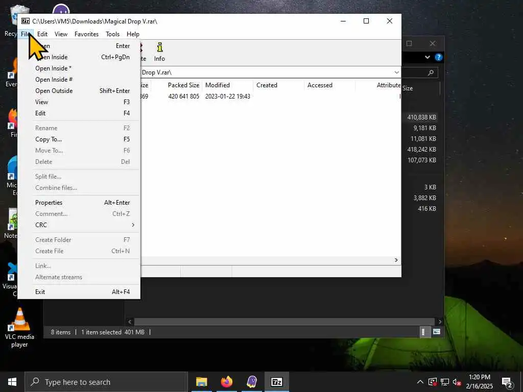Switch Explorer to large icons view
Screen dimensions: 523x392
point(436,332)
